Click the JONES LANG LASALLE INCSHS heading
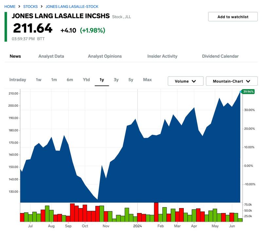This screenshot has width=262, height=231. [x=61, y=16]
